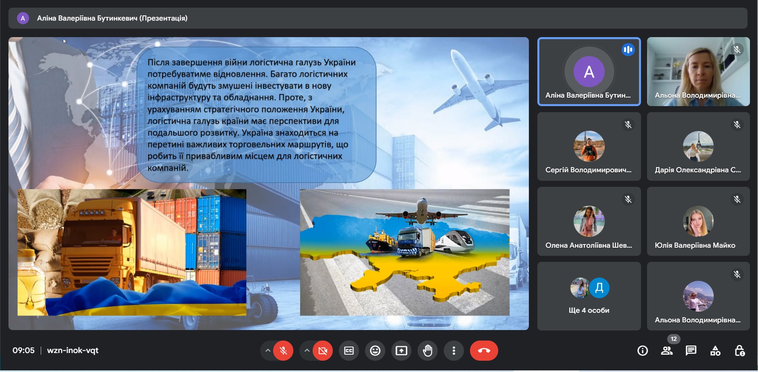Turn on your camera

click(323, 351)
